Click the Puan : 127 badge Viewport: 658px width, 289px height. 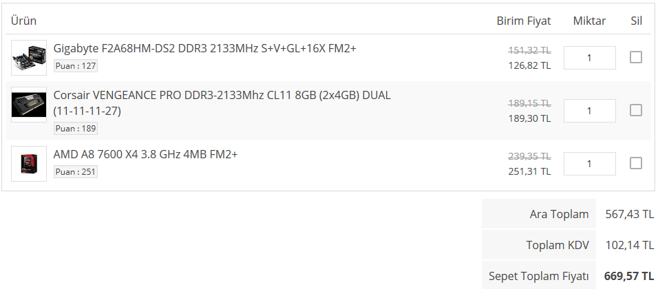coord(76,66)
